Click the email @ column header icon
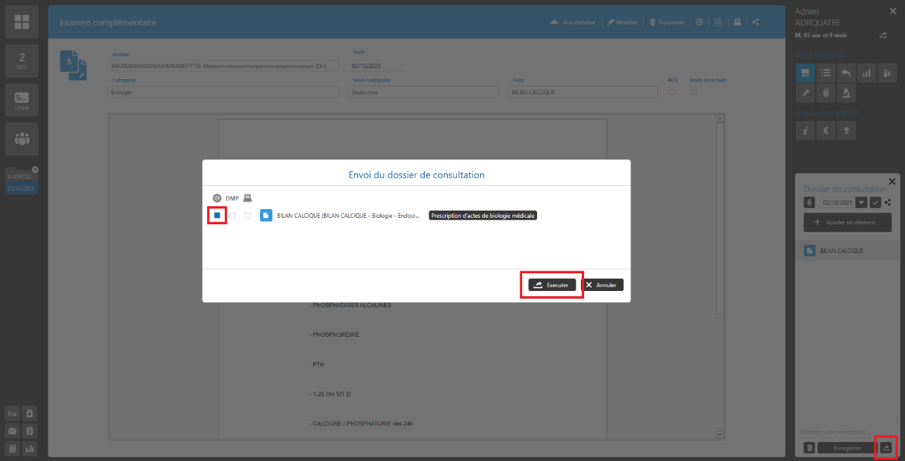This screenshot has height=461, width=905. click(x=217, y=198)
